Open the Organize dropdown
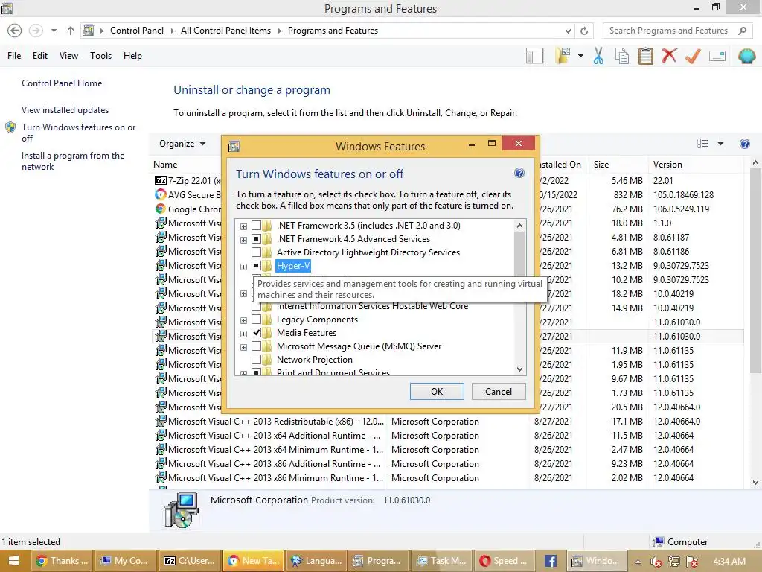This screenshot has height=572, width=762. 182,144
